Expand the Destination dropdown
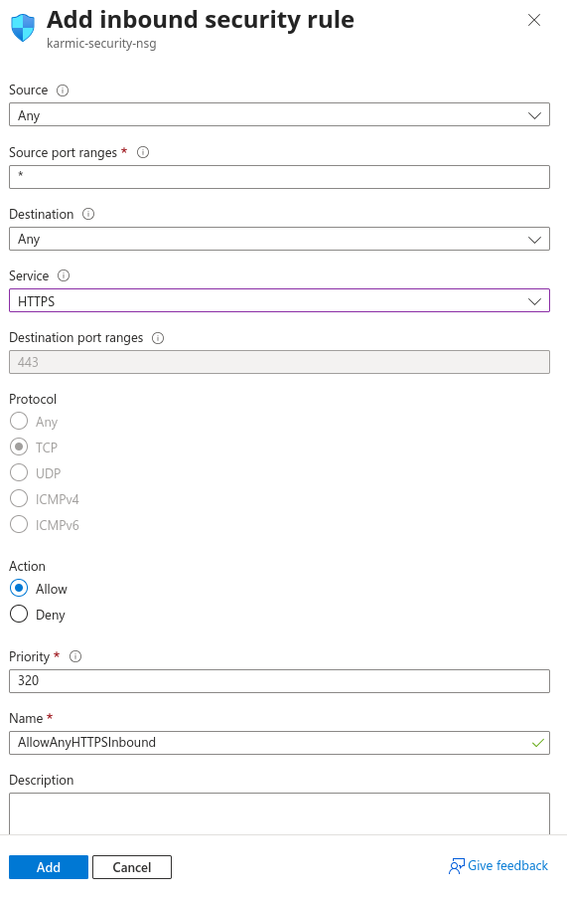567x898 pixels. click(x=279, y=239)
